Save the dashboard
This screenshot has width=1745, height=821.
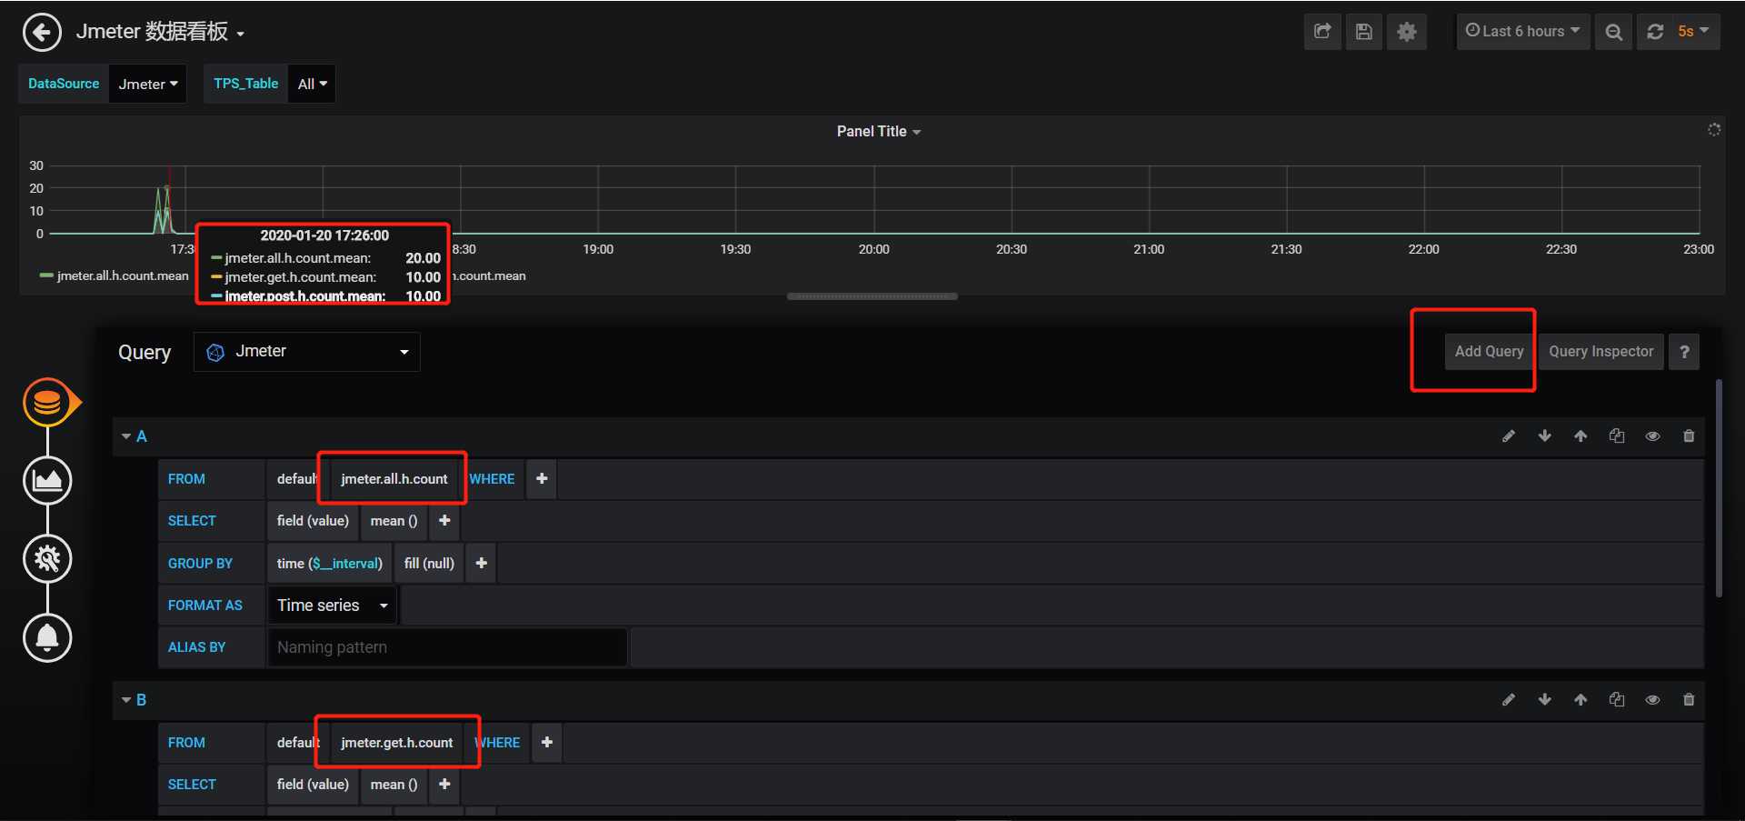pos(1364,32)
